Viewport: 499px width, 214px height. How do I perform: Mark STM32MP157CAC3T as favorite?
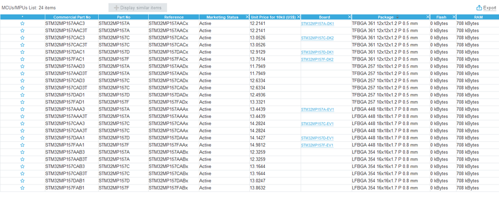click(x=22, y=45)
